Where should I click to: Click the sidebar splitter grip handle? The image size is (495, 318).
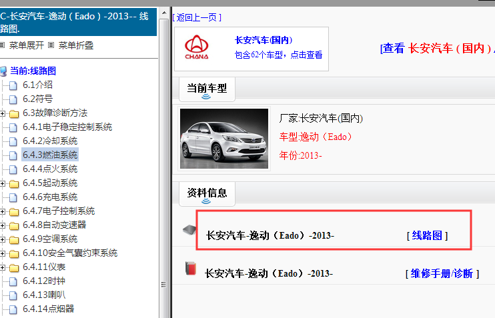(x=163, y=285)
